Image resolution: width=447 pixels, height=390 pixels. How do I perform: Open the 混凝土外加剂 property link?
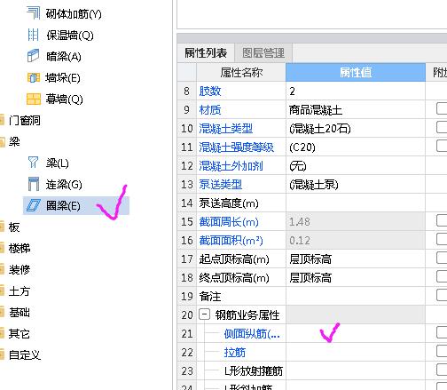pyautogui.click(x=231, y=166)
